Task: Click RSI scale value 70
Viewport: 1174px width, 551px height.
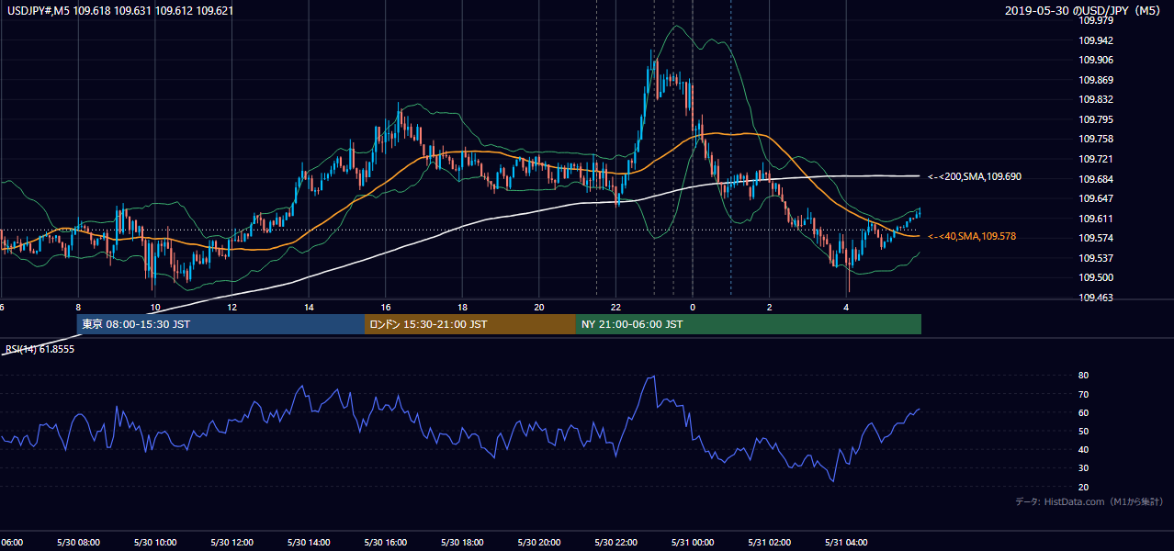Action: tap(1083, 394)
